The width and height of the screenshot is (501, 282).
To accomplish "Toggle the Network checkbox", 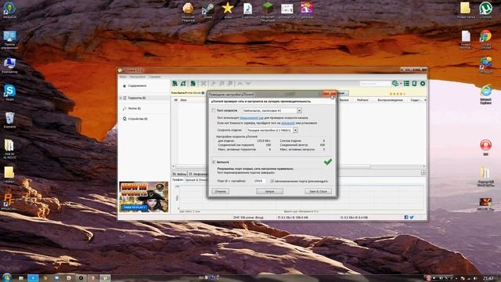I will pos(214,162).
